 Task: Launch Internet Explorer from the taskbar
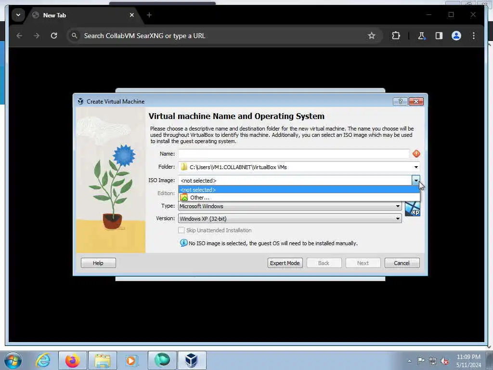43,360
